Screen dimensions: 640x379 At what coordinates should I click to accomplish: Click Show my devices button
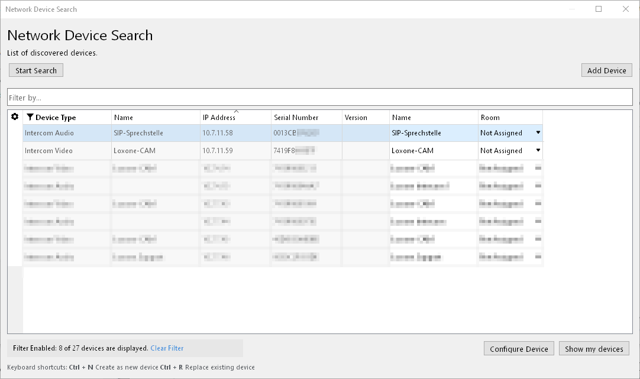click(x=593, y=349)
